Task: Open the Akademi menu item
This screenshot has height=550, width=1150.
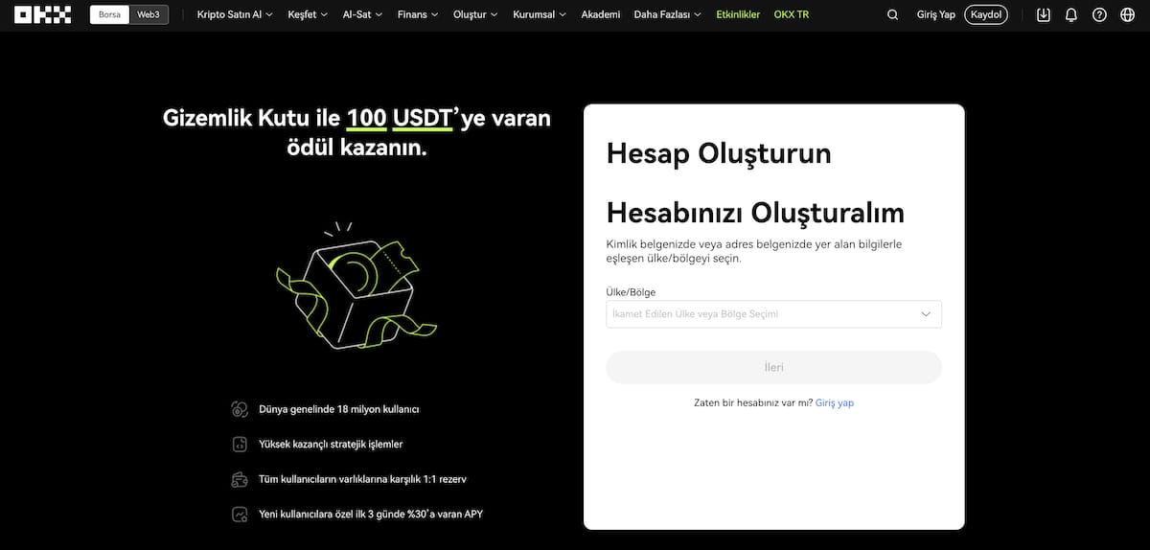Action: (x=600, y=14)
